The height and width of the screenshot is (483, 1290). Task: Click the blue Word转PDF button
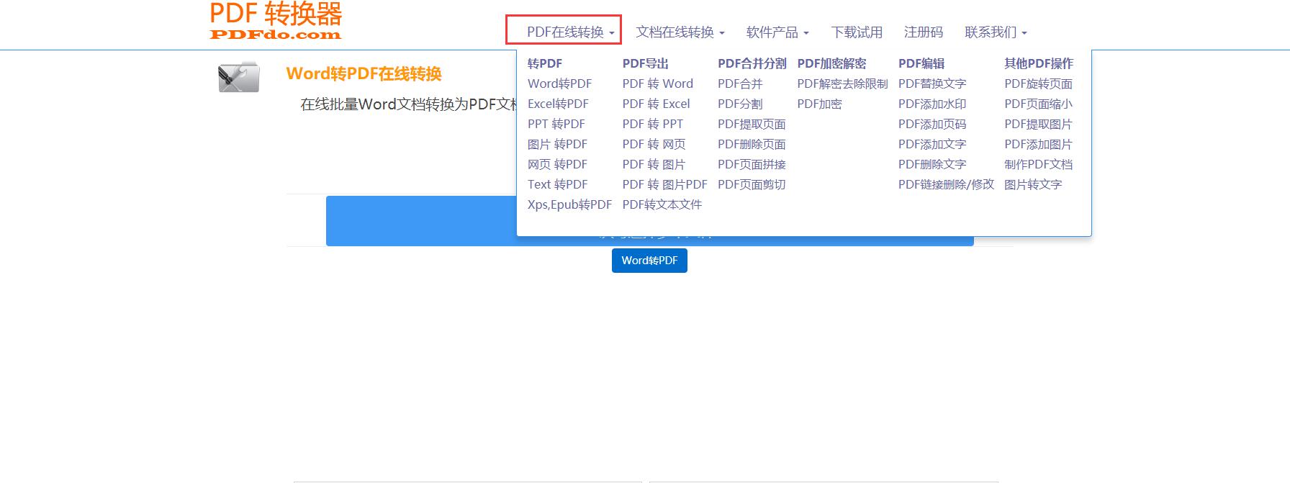click(649, 261)
